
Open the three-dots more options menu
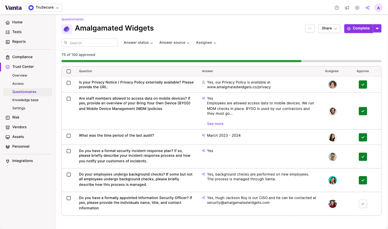pyautogui.click(x=310, y=29)
